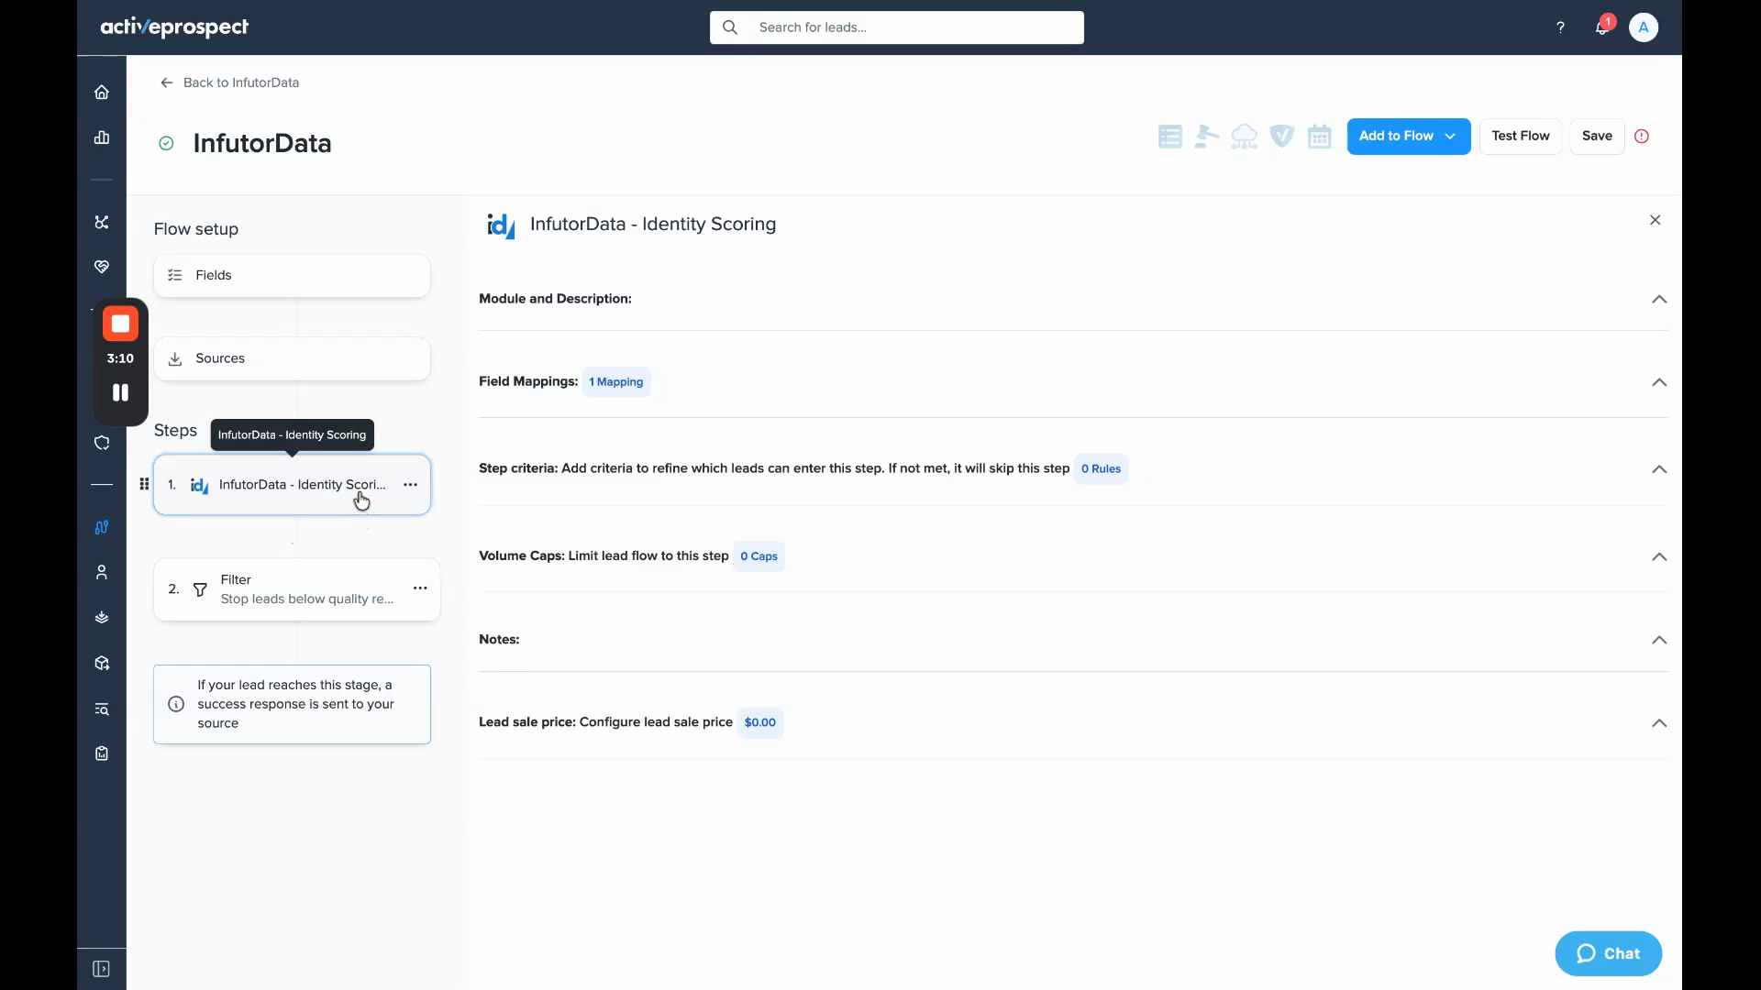Select step 2 Filter

point(296,589)
